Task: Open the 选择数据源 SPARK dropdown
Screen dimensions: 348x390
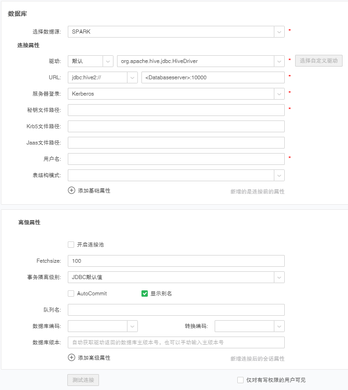Action: pyautogui.click(x=279, y=32)
